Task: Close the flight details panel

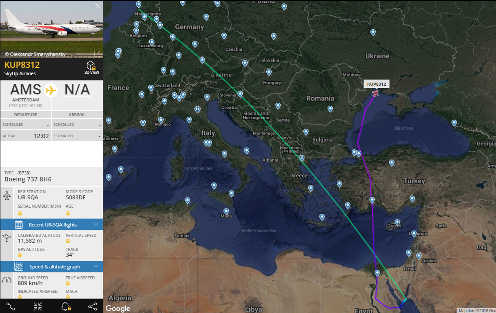Action: 98,6
